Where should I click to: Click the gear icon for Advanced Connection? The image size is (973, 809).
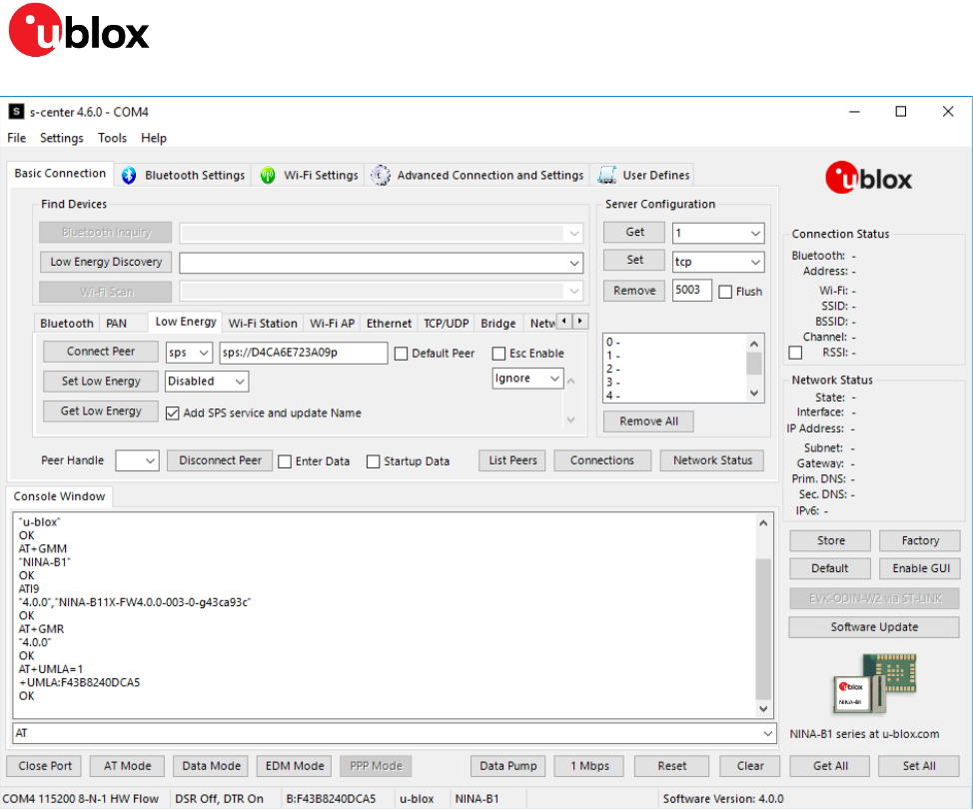(x=381, y=176)
